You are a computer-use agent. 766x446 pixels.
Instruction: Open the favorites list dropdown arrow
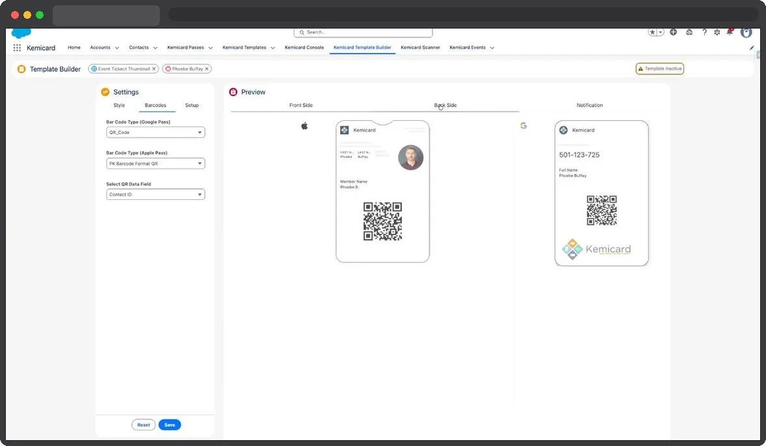click(661, 32)
